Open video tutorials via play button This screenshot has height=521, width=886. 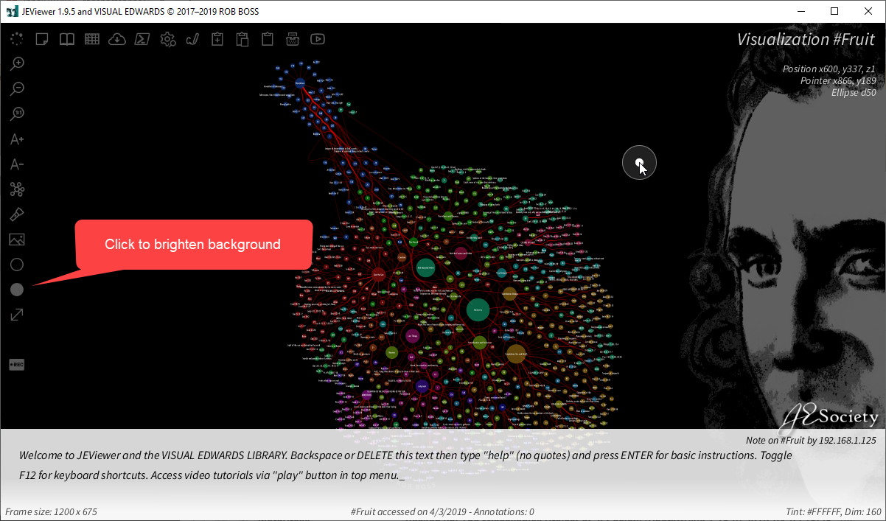click(318, 39)
